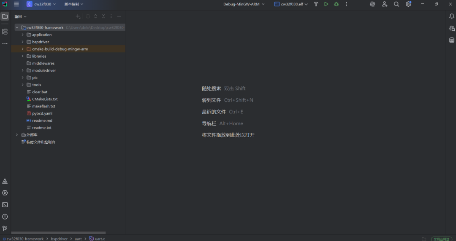Expand the libraries folder
The width and height of the screenshot is (456, 241).
pyautogui.click(x=22, y=56)
